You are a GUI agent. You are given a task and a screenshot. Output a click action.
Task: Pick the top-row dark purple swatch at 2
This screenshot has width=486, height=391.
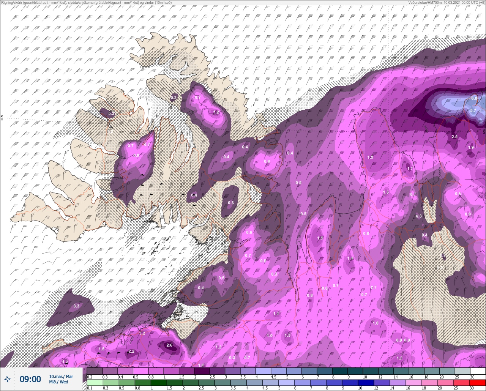point(202,371)
